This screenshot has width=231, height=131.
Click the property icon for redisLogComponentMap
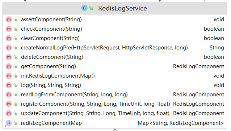coord(9,123)
